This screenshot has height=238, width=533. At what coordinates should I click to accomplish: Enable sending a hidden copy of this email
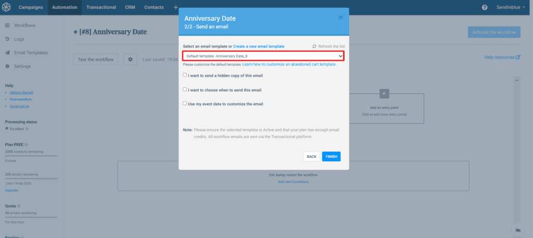(x=185, y=75)
